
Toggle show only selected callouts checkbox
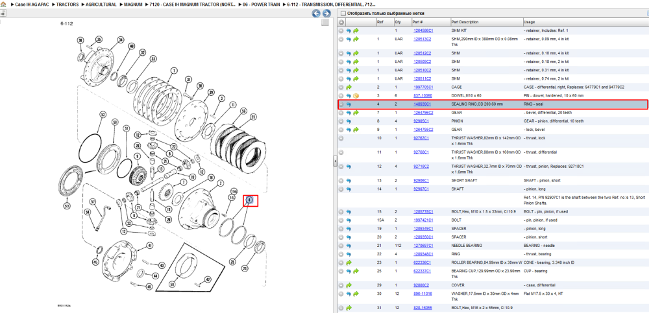click(343, 13)
